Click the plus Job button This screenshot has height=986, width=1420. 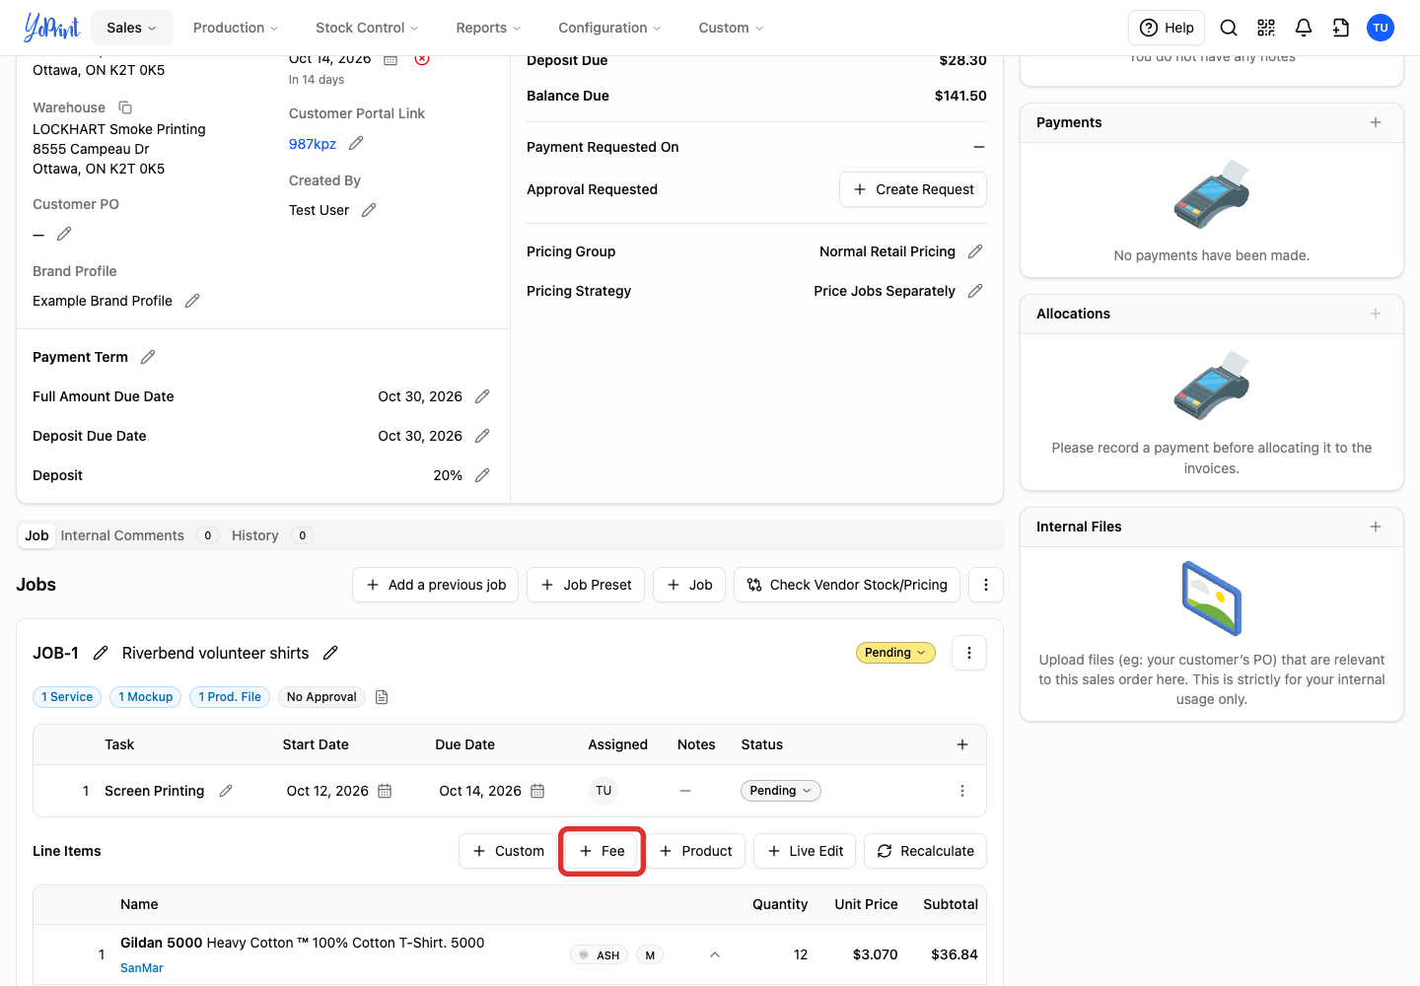click(689, 585)
